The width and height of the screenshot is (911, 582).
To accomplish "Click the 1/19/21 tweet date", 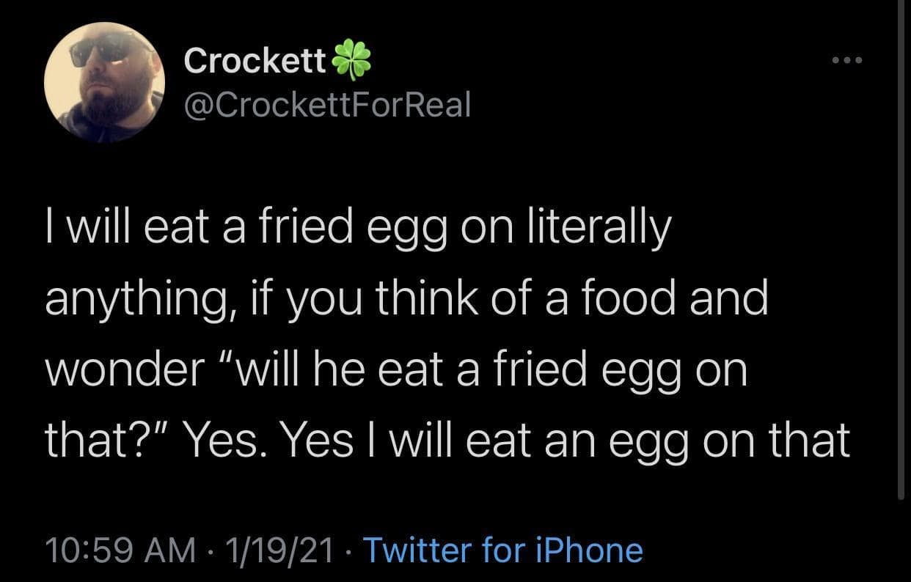I will pyautogui.click(x=281, y=550).
